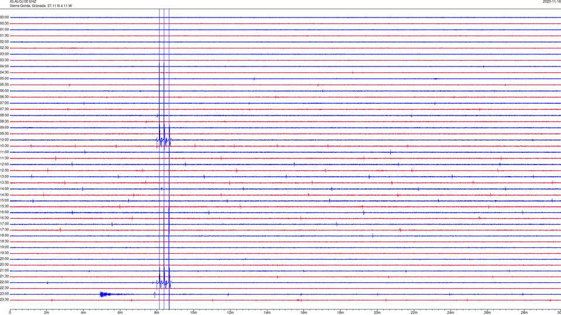
Task: Click the 14:00 trace label
Action: pyautogui.click(x=5, y=189)
